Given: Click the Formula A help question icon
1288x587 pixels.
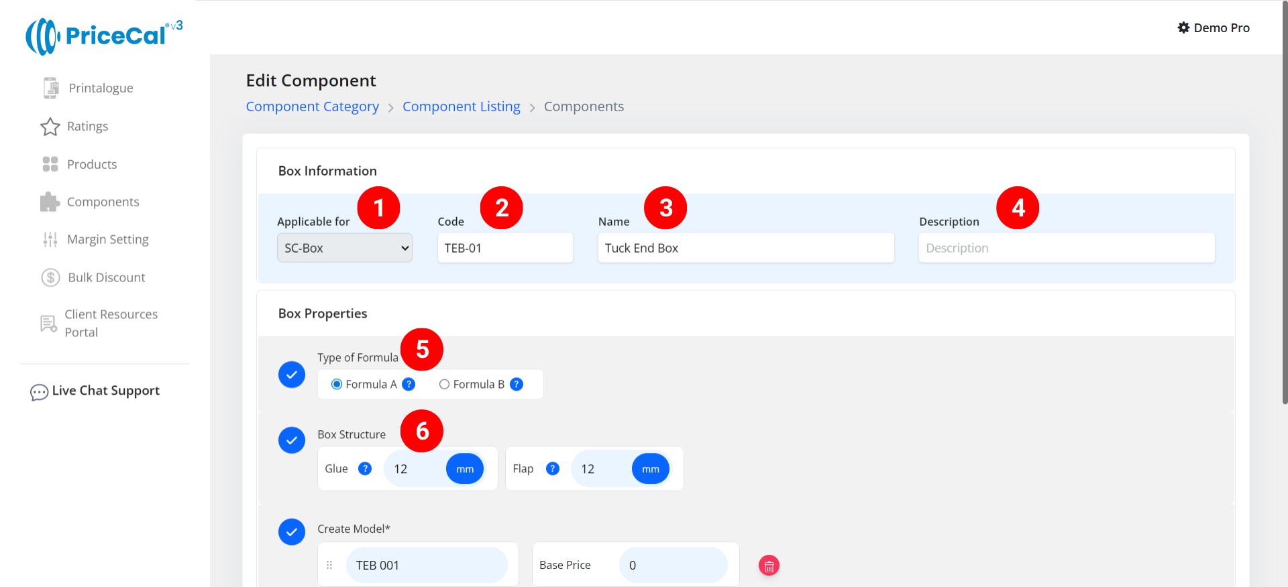Looking at the screenshot, I should point(409,384).
